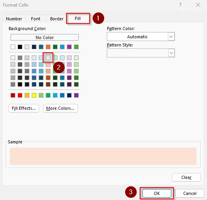This screenshot has height=200, width=207.
Task: Switch to the Number tab
Action: [14, 19]
